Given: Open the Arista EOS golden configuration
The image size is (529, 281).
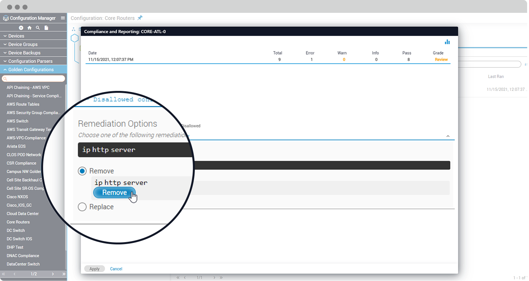Looking at the screenshot, I should 16,146.
